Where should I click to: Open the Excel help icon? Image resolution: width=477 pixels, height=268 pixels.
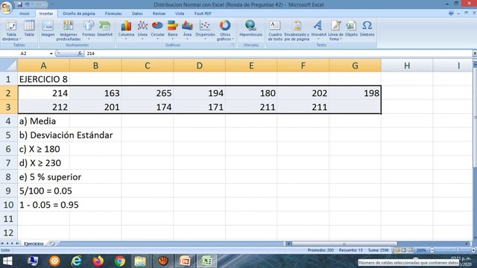[x=451, y=13]
